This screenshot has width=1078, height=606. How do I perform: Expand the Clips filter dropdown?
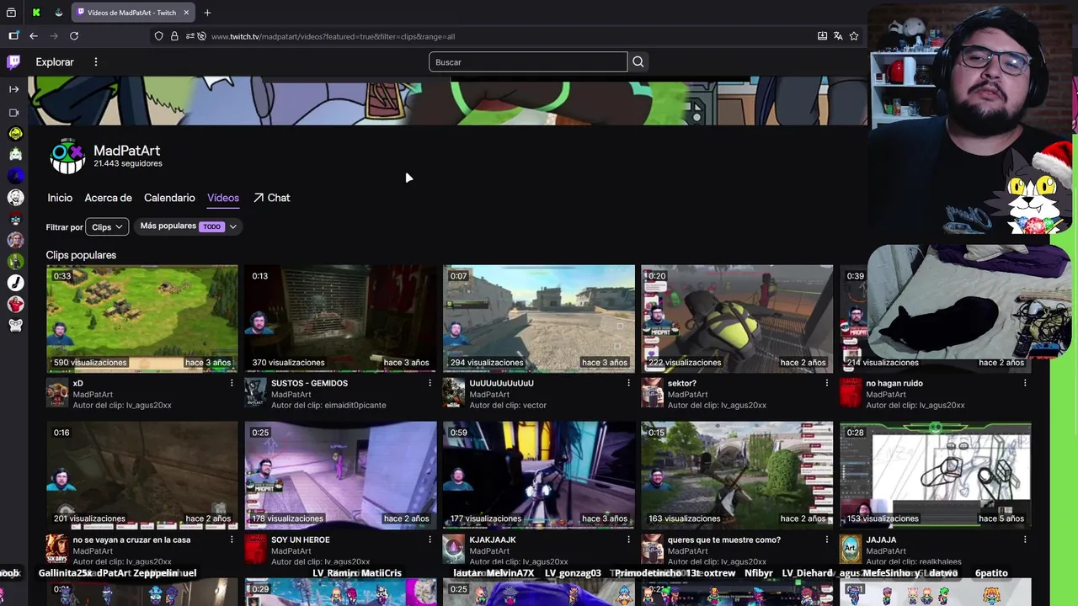(107, 226)
